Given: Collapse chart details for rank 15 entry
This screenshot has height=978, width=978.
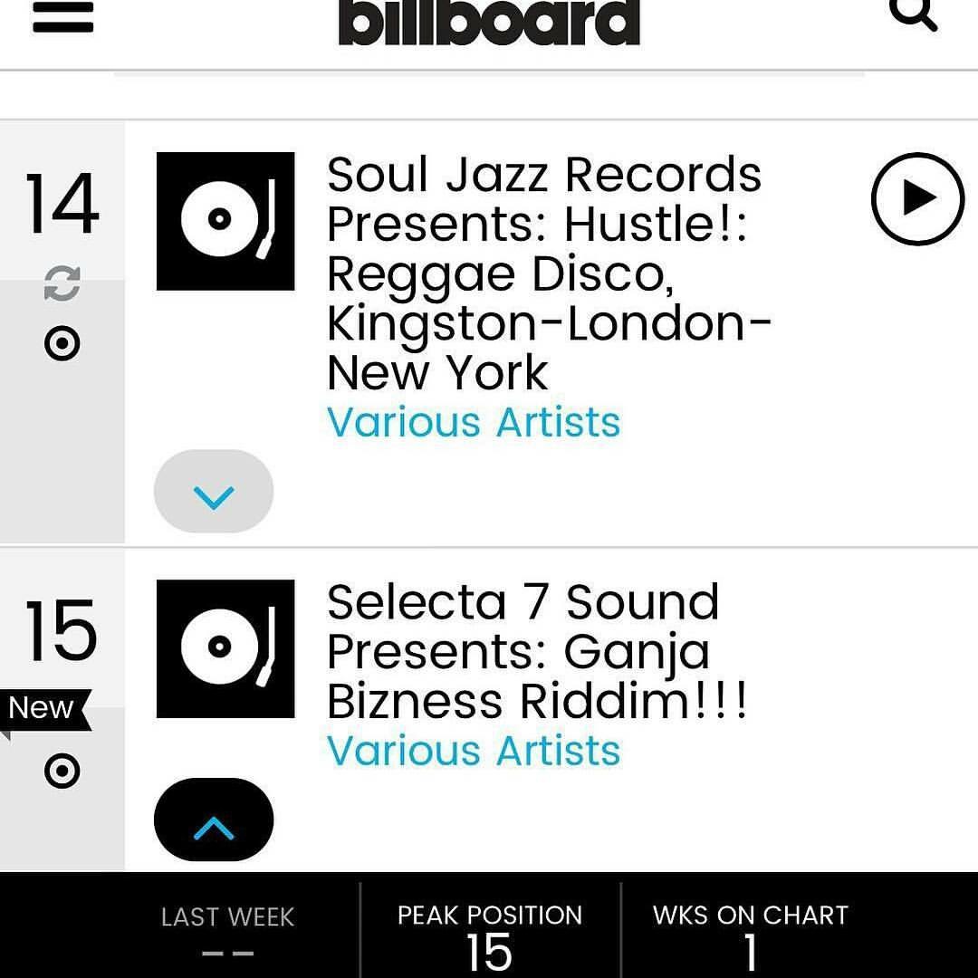Looking at the screenshot, I should [214, 820].
